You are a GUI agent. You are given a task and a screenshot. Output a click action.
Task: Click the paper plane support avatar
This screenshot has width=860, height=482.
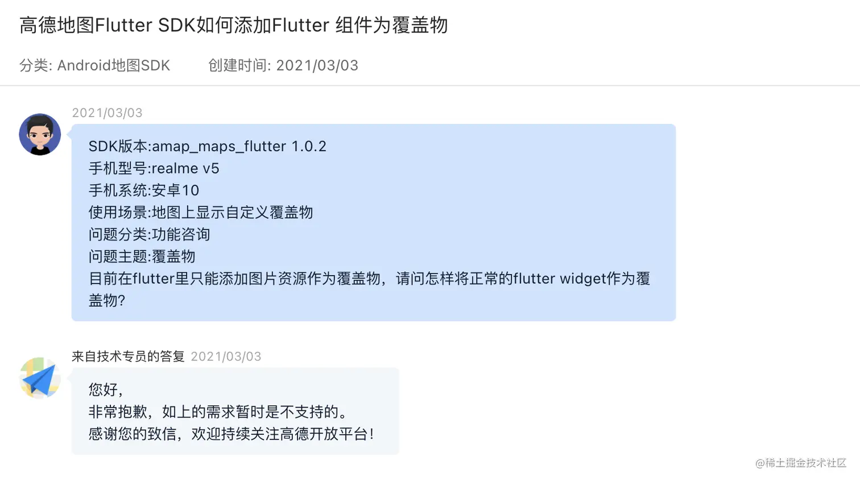(40, 378)
